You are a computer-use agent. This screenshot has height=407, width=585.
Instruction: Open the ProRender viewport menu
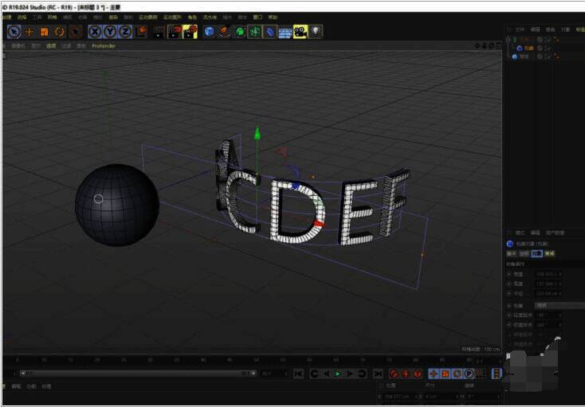tap(104, 46)
